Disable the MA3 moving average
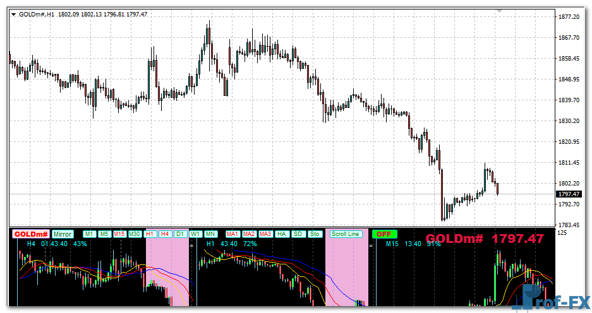Viewport: 592px width, 313px height. click(x=265, y=234)
